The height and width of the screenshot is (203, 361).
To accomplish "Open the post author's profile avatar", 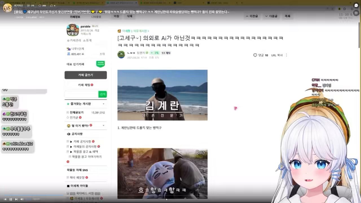I will pos(121,55).
